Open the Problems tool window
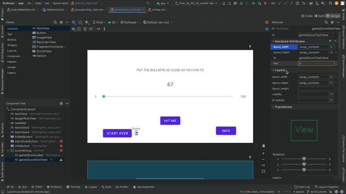 click(54, 187)
